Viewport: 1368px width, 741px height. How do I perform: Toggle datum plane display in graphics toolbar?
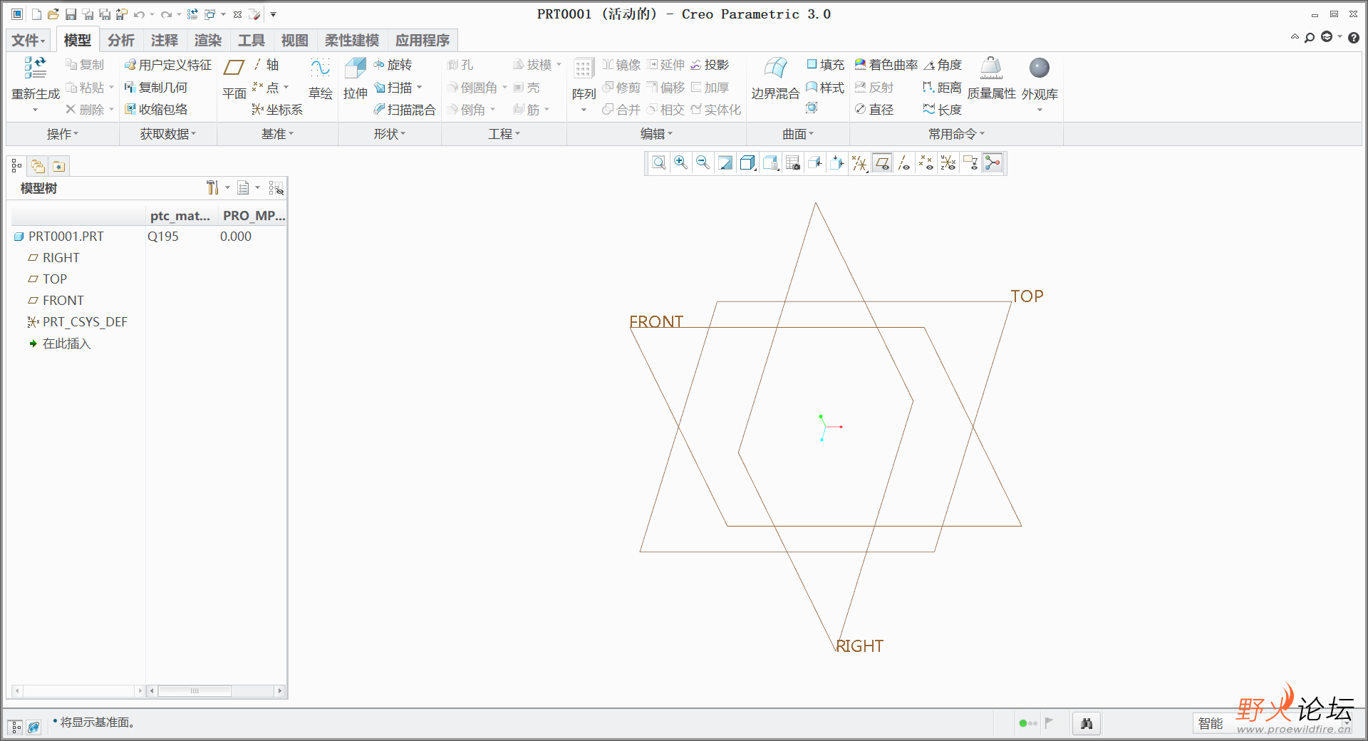882,163
